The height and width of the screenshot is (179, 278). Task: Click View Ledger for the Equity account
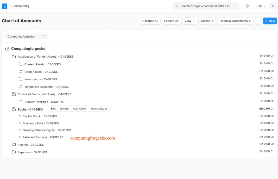99,109
